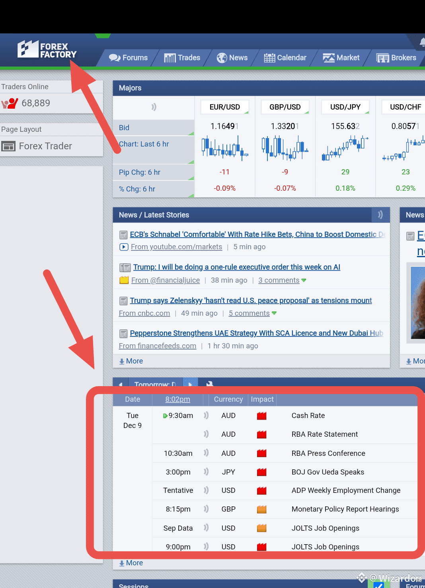Image resolution: width=425 pixels, height=588 pixels.
Task: Expand the green arrow next to 3 comments
Action: 304,281
